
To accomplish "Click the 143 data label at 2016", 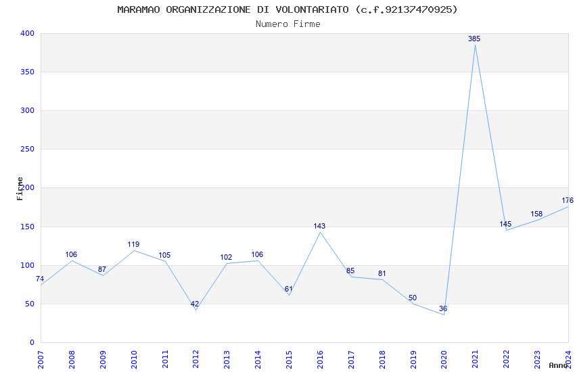I will coord(319,226).
